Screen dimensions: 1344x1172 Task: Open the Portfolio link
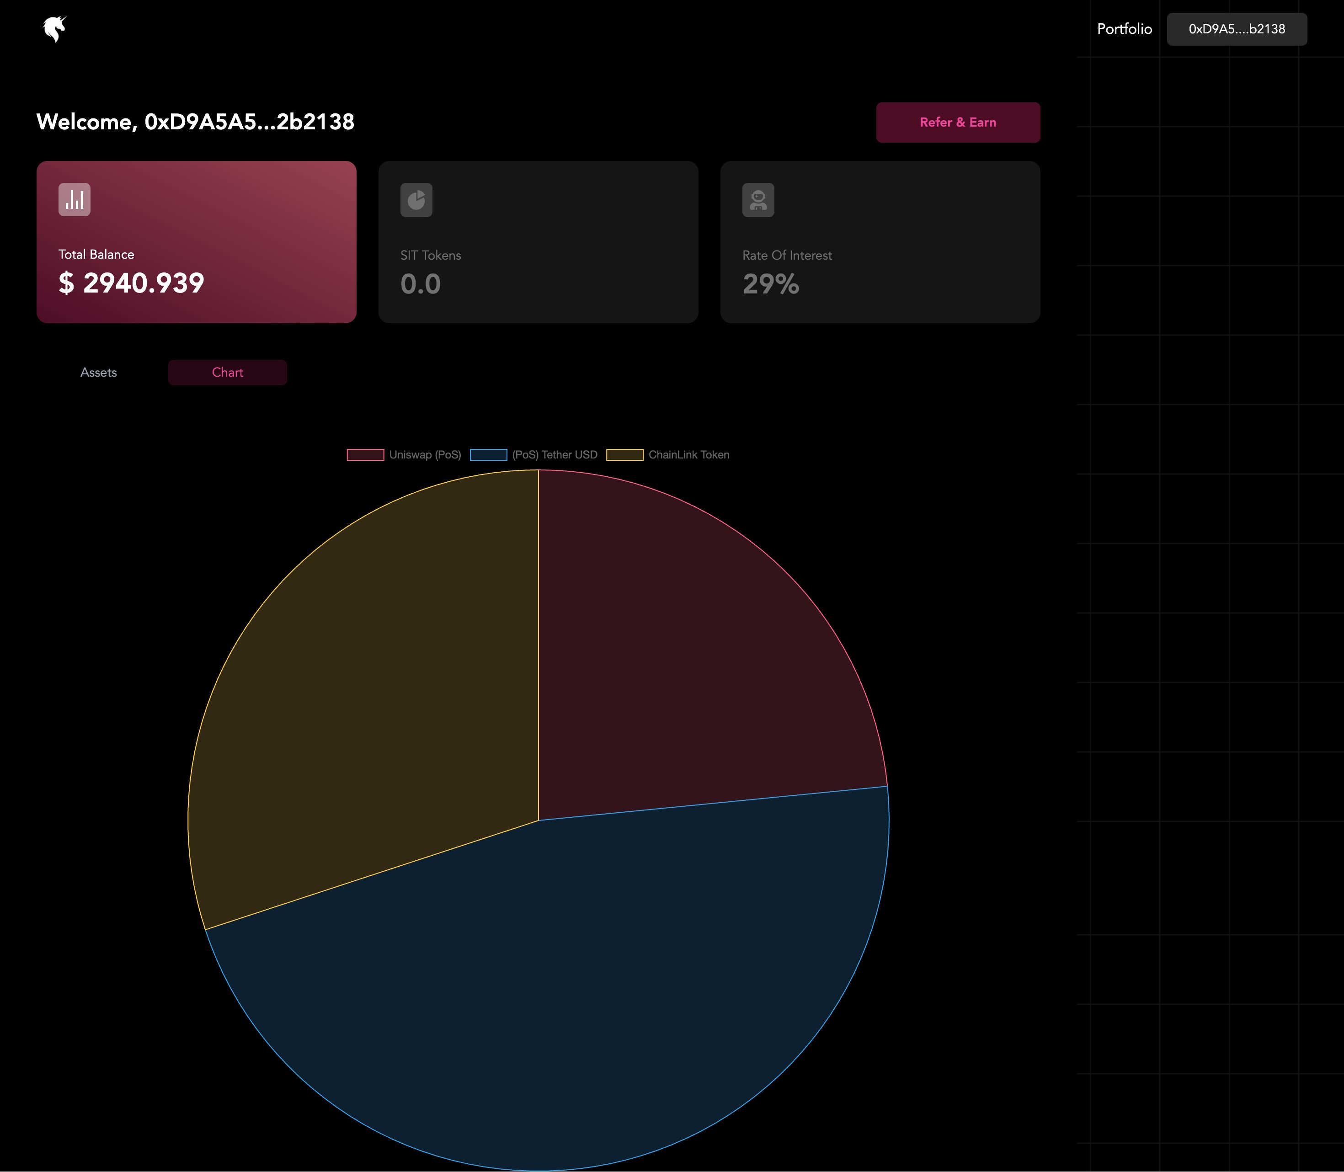point(1124,29)
